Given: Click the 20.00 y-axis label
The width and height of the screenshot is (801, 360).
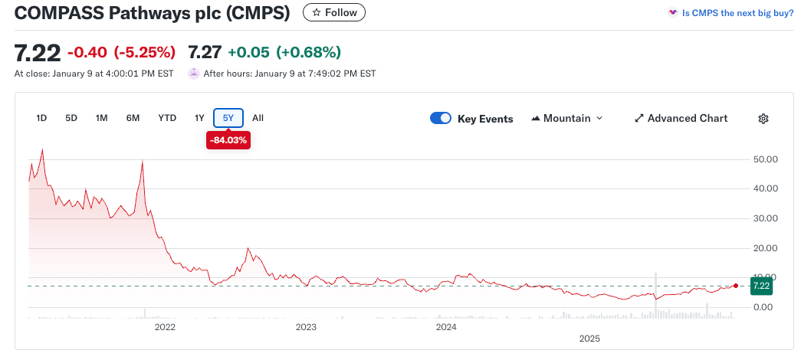Looking at the screenshot, I should click(x=765, y=248).
